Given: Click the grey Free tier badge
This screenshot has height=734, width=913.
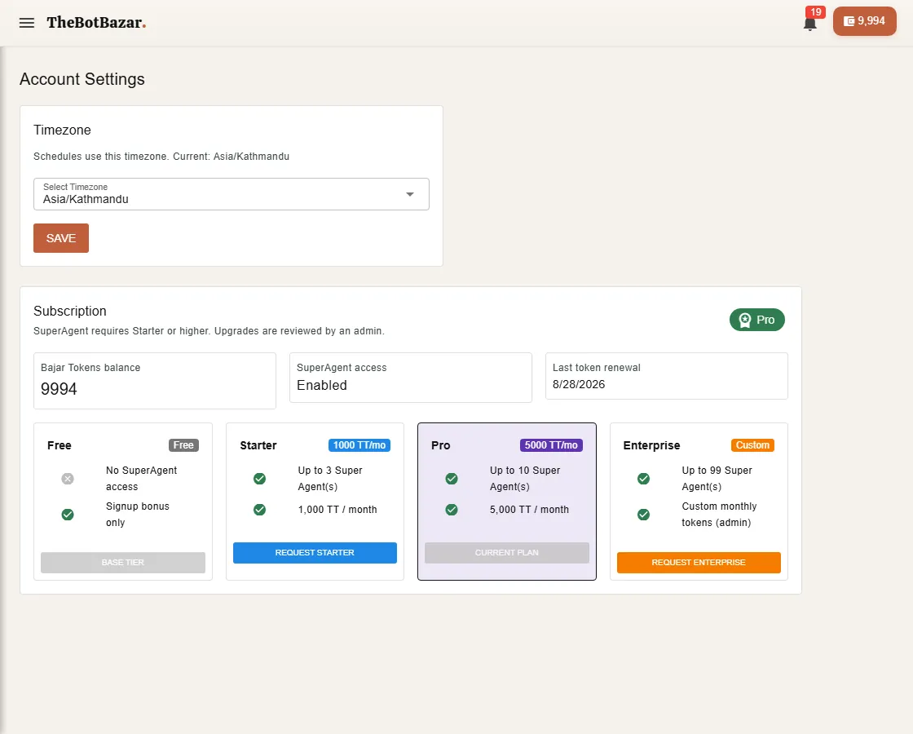Looking at the screenshot, I should click(x=183, y=445).
